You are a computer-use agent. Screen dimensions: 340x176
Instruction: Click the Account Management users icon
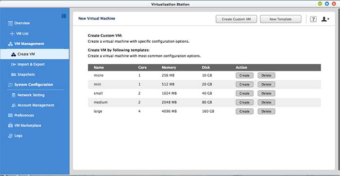click(14, 105)
